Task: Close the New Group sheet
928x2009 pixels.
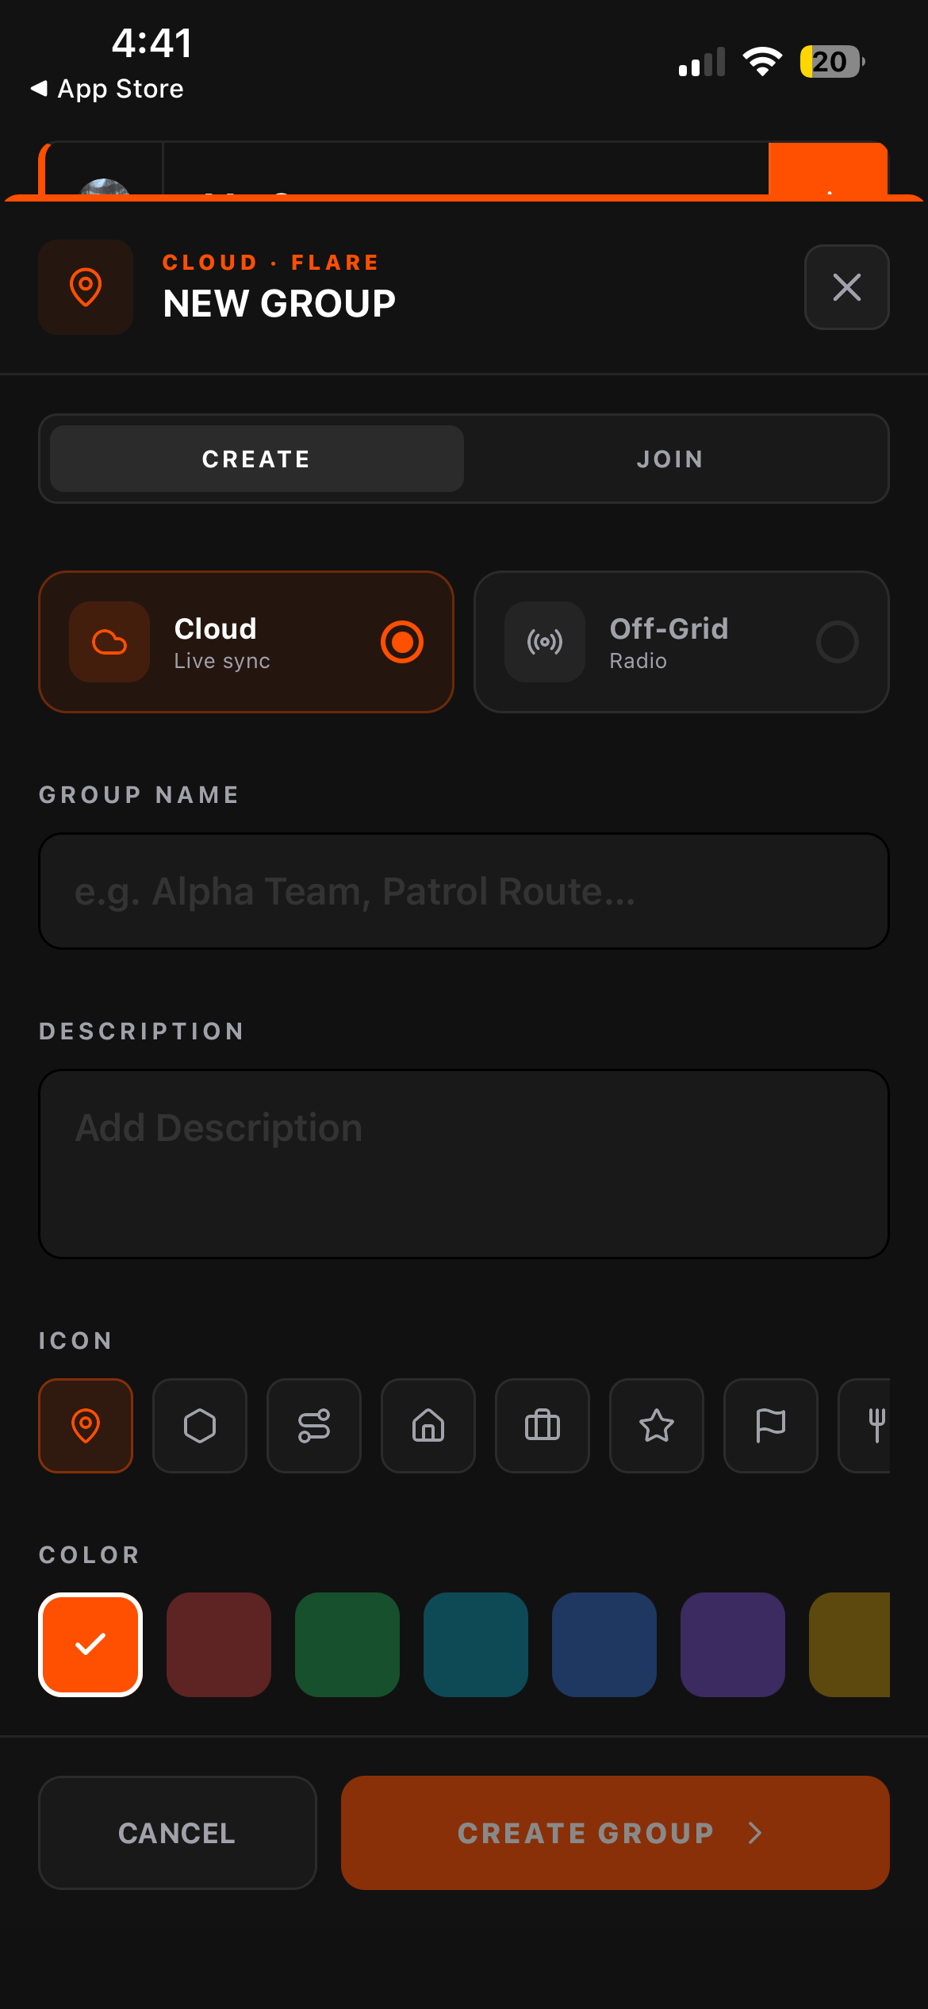Action: pos(847,287)
